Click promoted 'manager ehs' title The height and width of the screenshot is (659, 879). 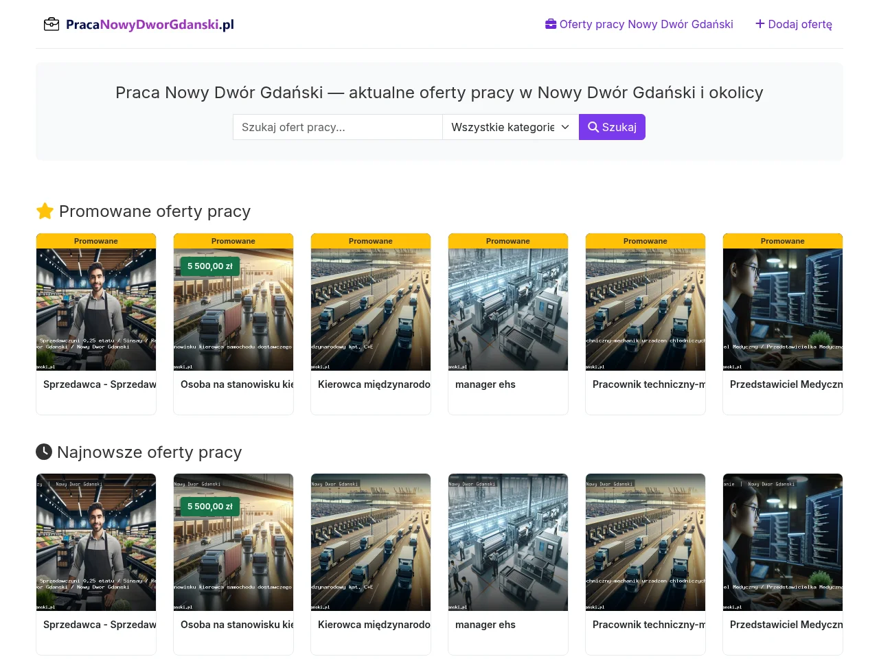(x=486, y=384)
